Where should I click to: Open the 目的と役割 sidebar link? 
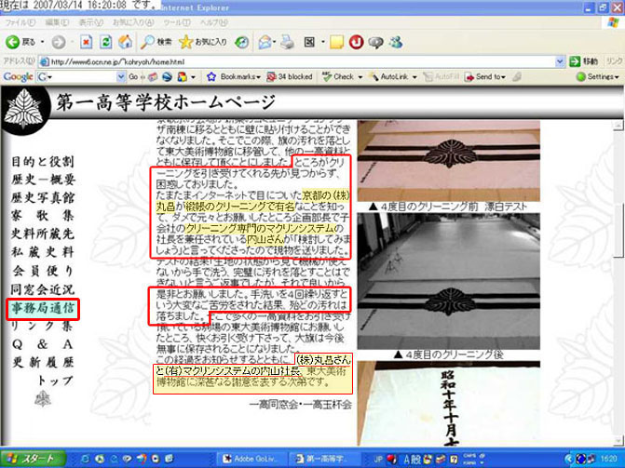(43, 162)
